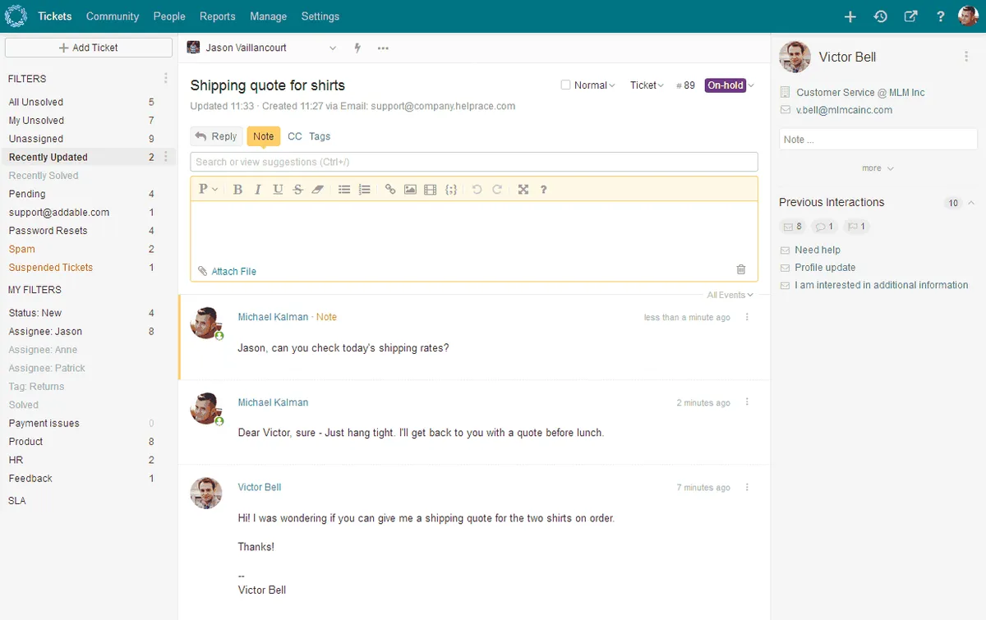The image size is (986, 620).
Task: Discard draft with the trash icon
Action: click(x=741, y=269)
